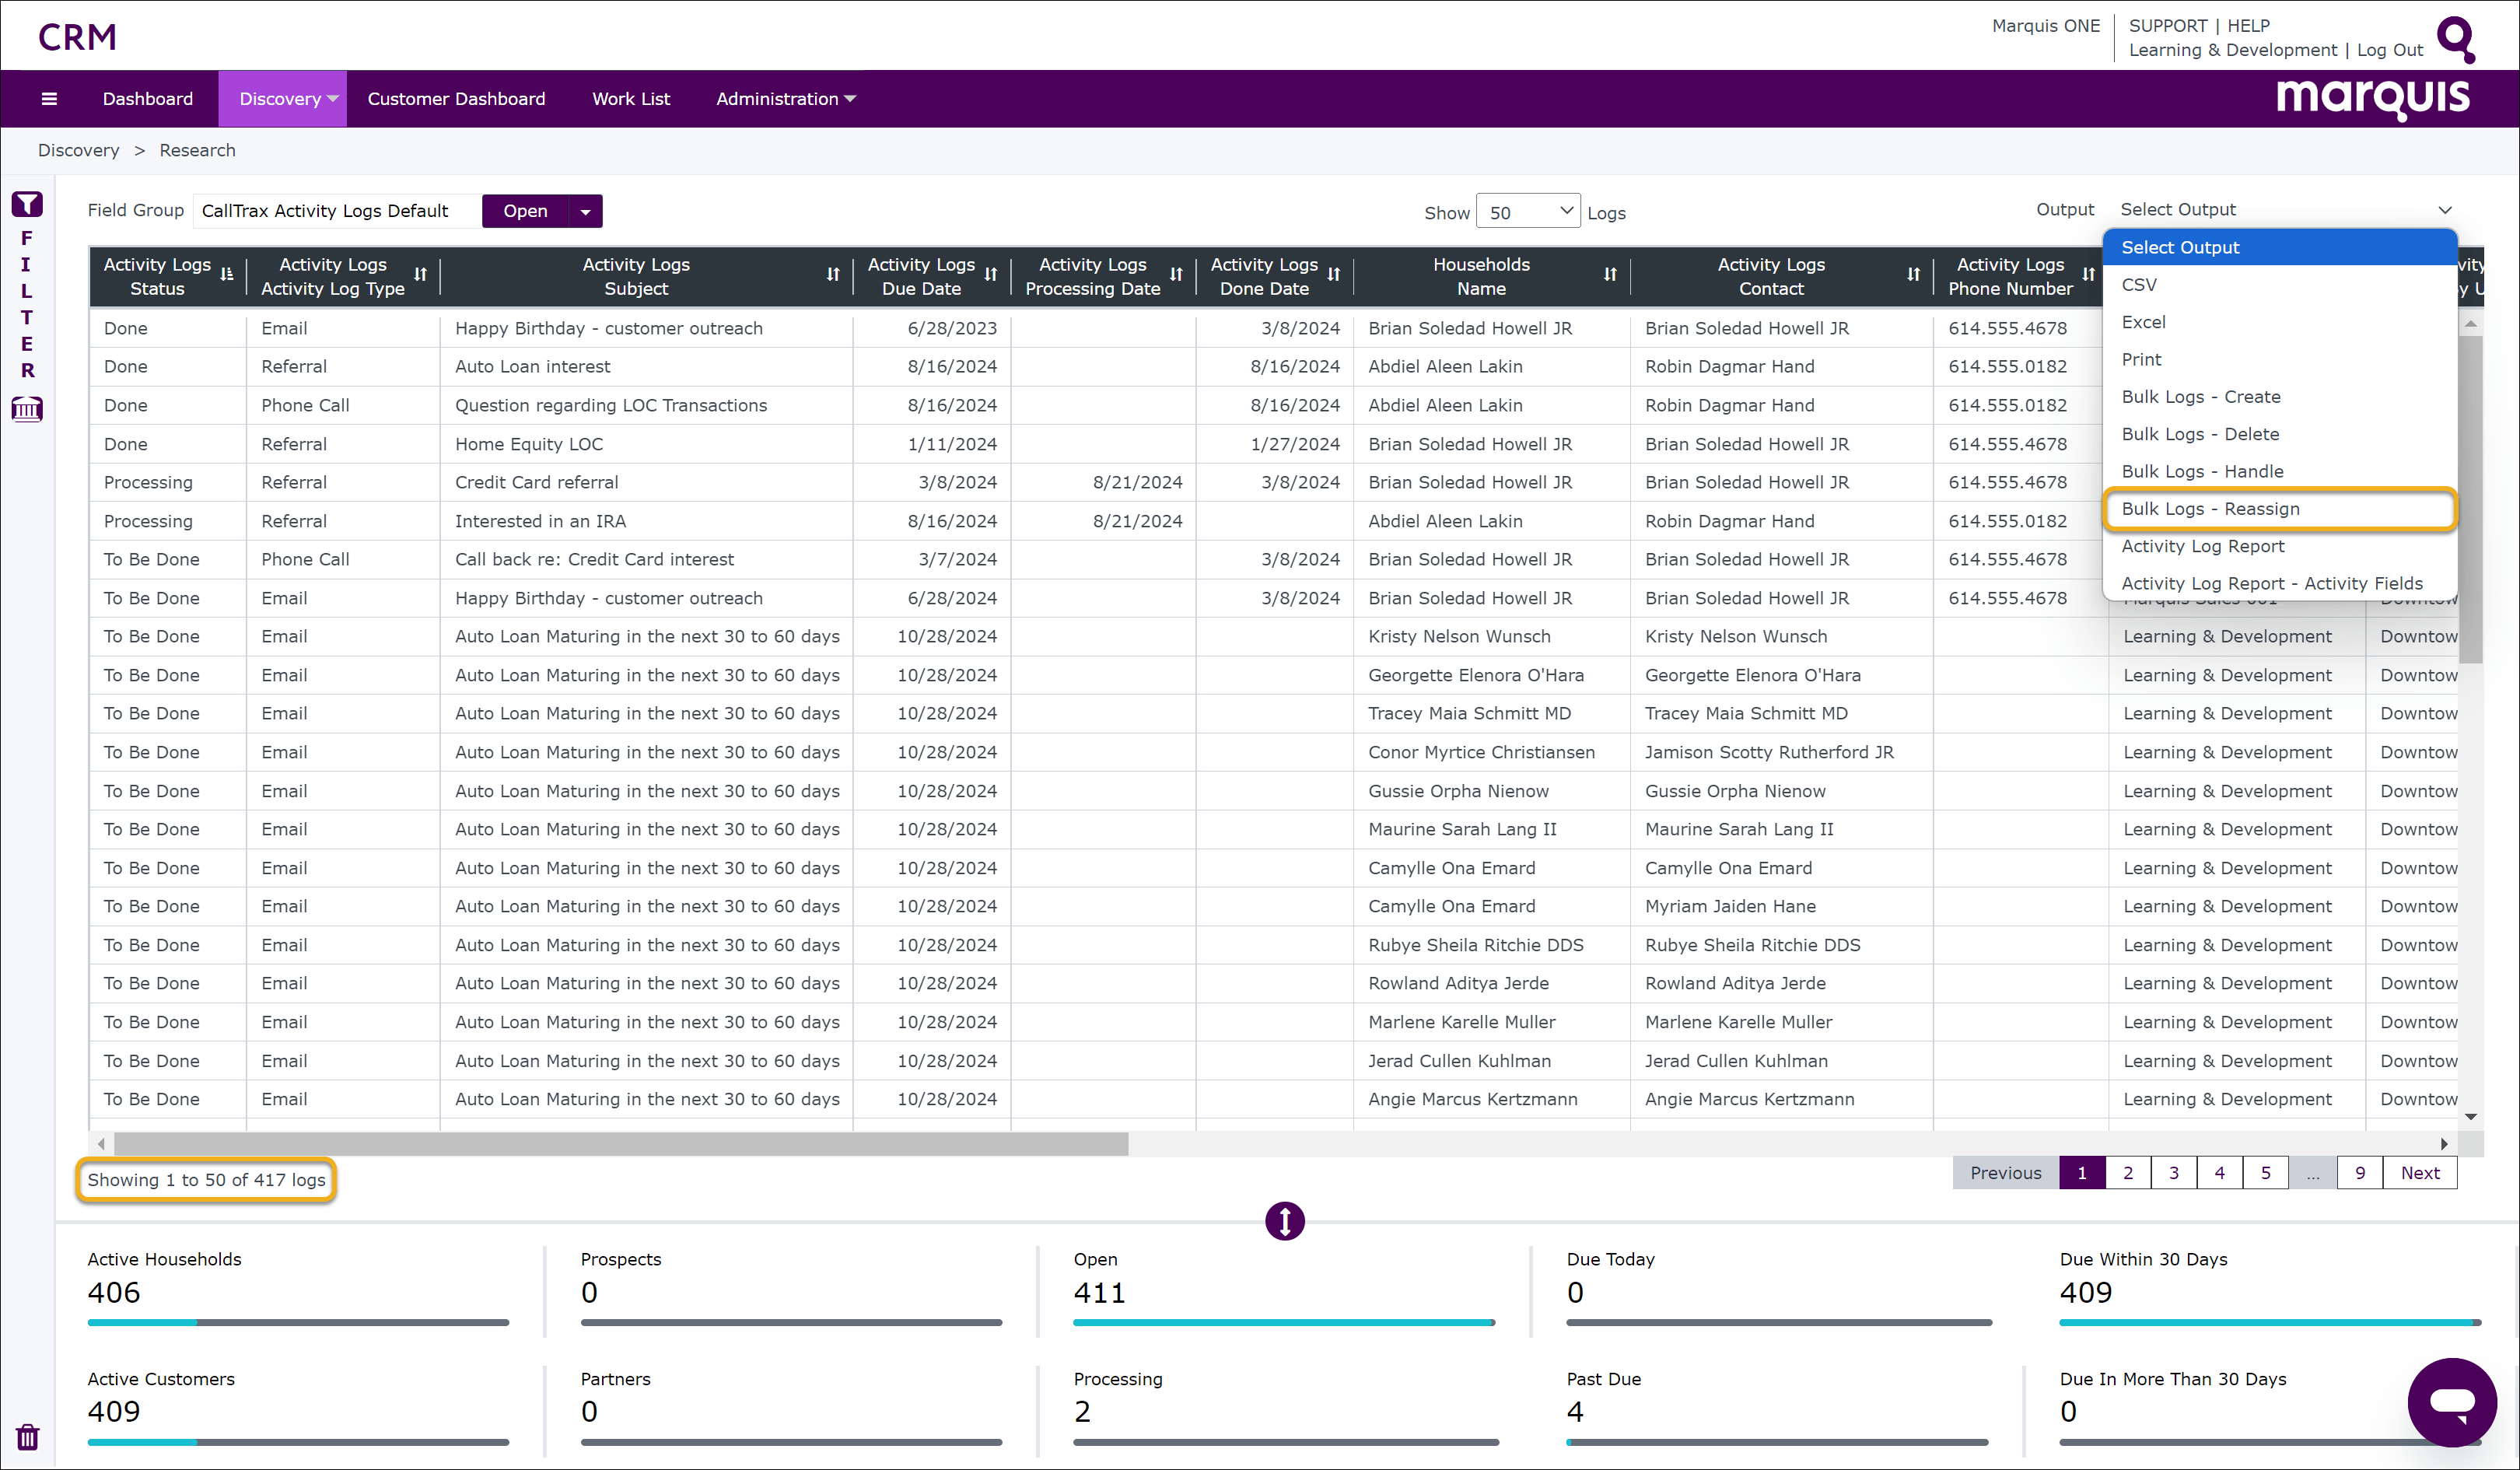
Task: Click the trash icon at bottom left
Action: pos(27,1437)
